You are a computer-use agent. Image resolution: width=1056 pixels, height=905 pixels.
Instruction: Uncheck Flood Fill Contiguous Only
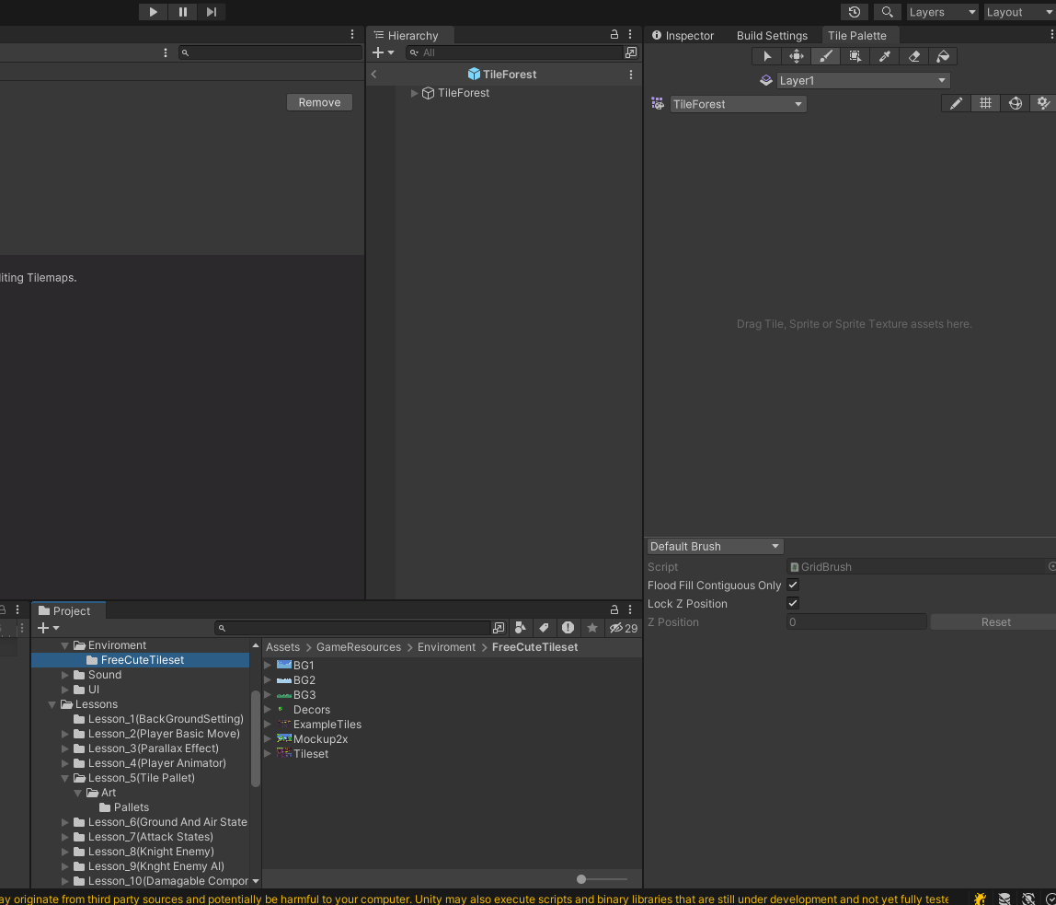pyautogui.click(x=793, y=585)
